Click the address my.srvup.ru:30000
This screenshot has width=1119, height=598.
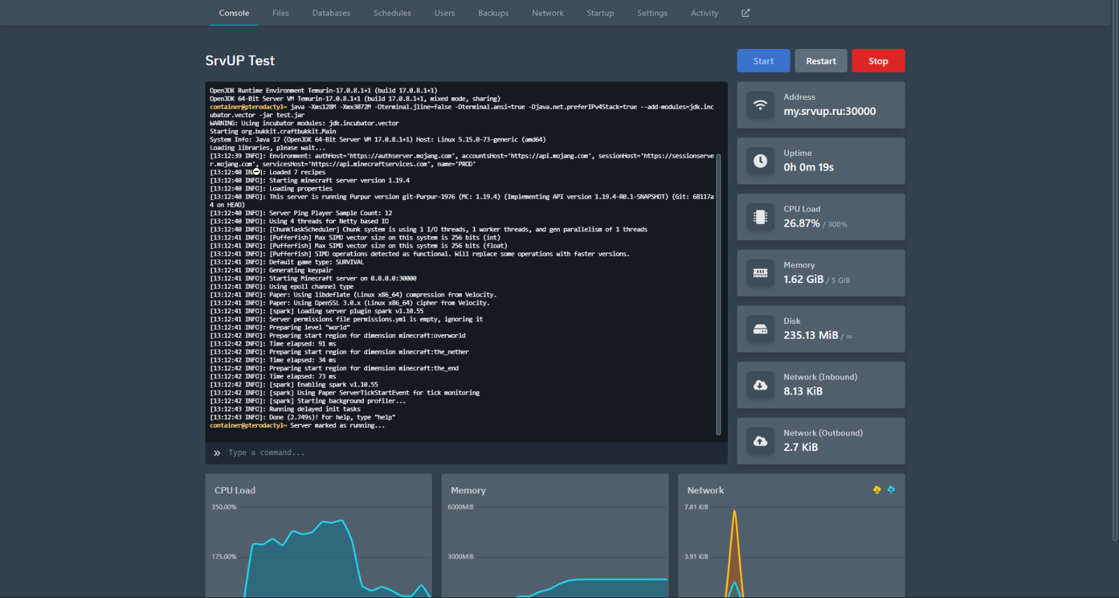[x=830, y=112]
